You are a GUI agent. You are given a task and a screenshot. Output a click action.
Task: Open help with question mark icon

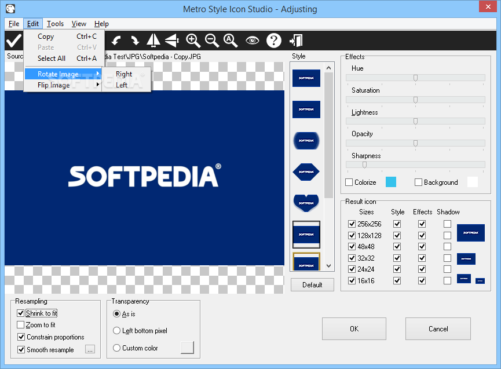tap(274, 41)
